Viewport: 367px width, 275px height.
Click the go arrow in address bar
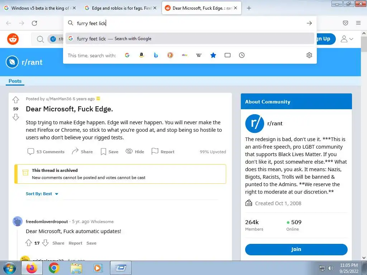pyautogui.click(x=309, y=23)
